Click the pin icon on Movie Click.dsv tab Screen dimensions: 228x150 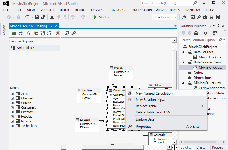point(51,26)
